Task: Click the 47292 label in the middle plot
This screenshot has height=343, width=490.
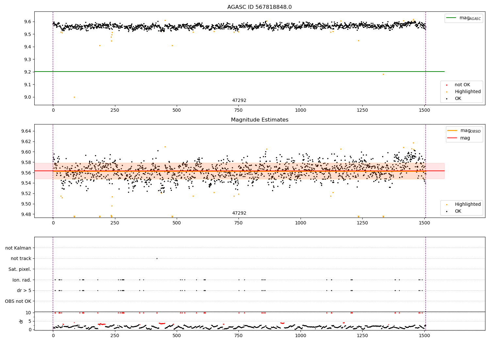Action: tap(239, 213)
